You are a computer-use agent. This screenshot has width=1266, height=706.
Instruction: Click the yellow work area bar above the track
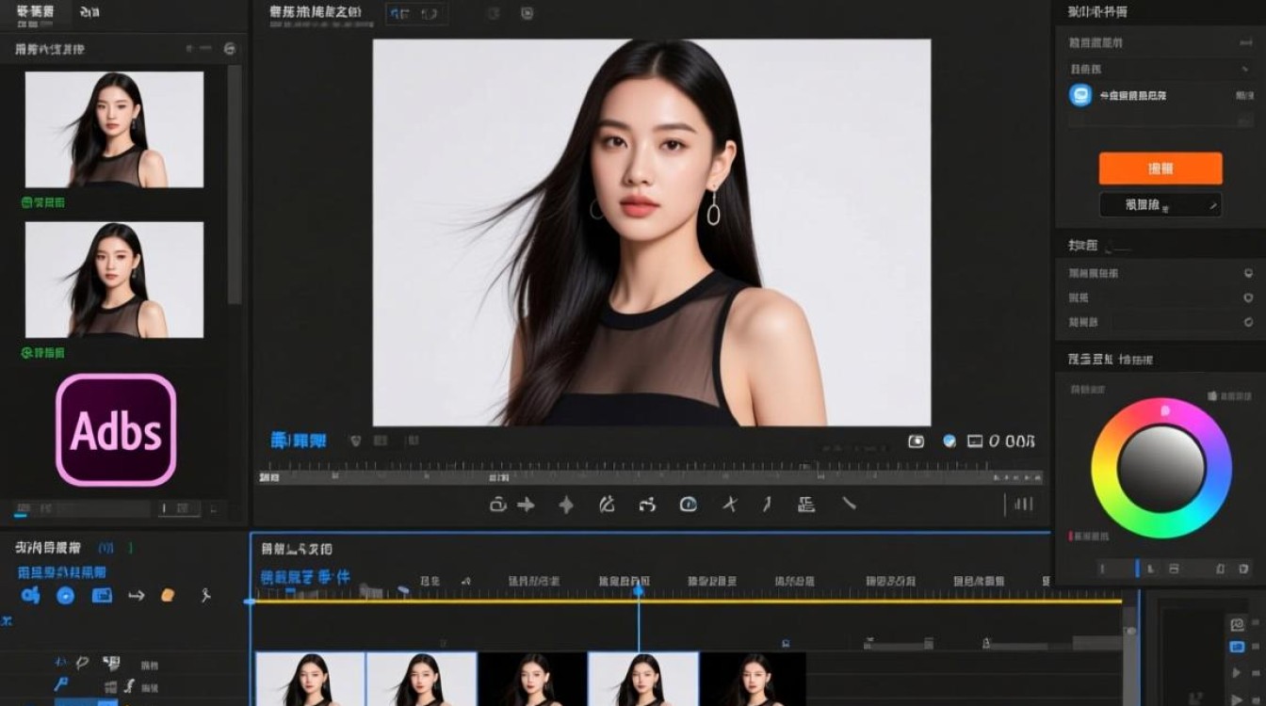[688, 602]
